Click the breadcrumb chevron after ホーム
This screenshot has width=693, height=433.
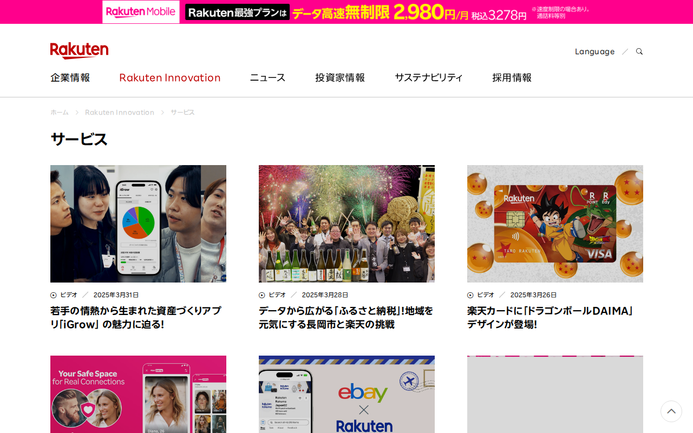[76, 111]
